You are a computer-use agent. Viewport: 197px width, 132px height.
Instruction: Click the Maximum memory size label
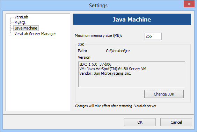(x=98, y=36)
